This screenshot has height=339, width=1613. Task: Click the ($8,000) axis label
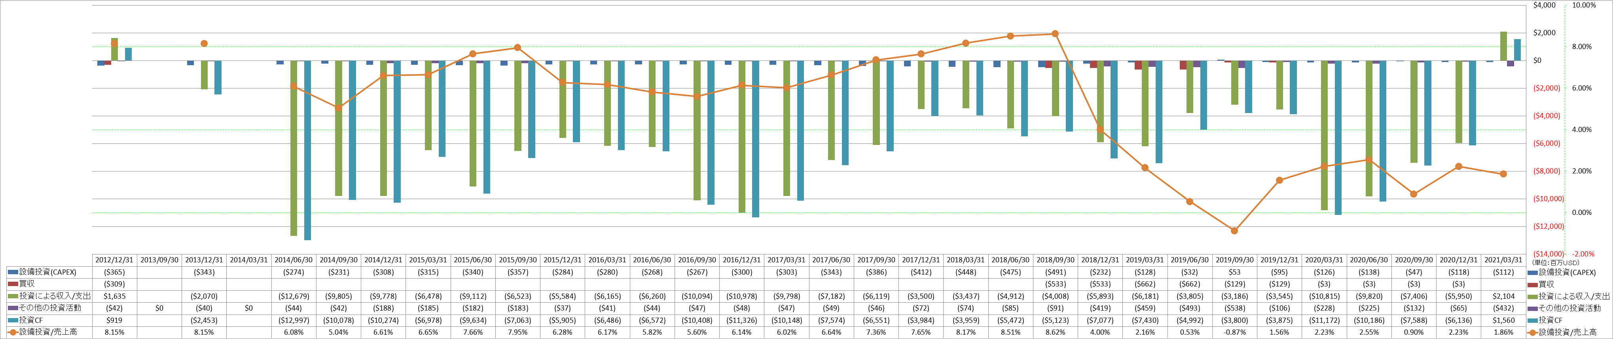pos(1547,171)
